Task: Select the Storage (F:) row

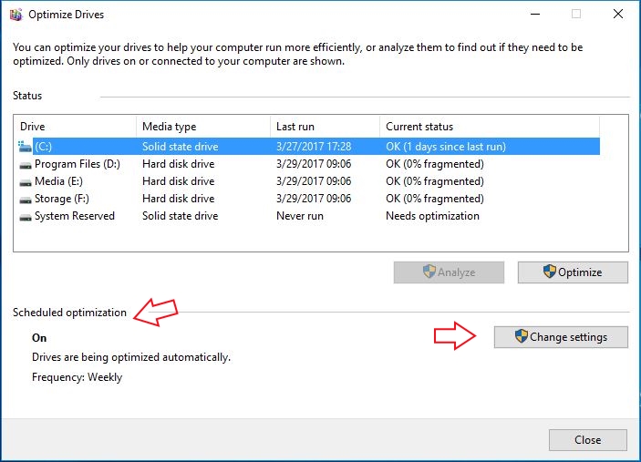Action: coord(308,199)
